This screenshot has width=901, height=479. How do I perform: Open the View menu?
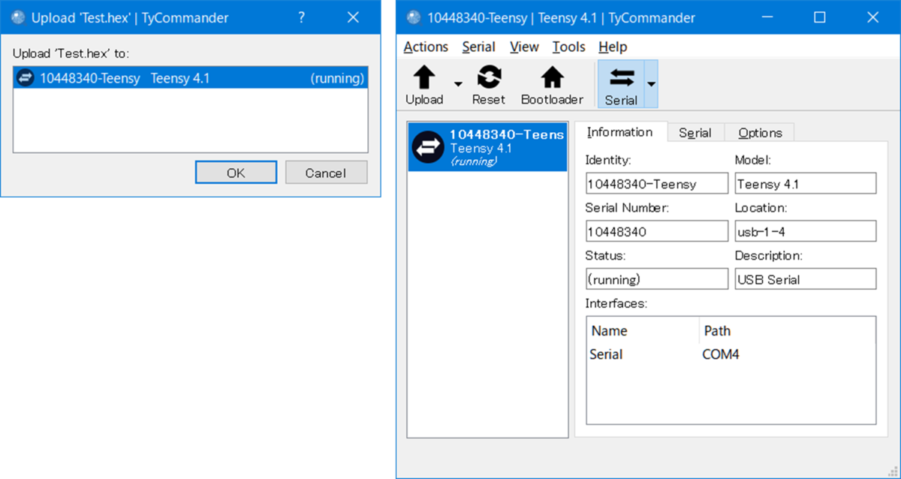[524, 47]
